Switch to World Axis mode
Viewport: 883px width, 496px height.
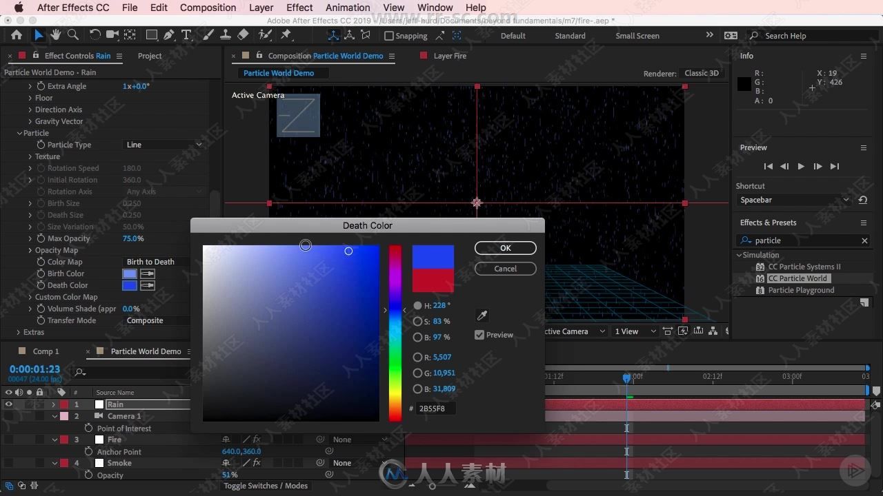click(x=350, y=35)
